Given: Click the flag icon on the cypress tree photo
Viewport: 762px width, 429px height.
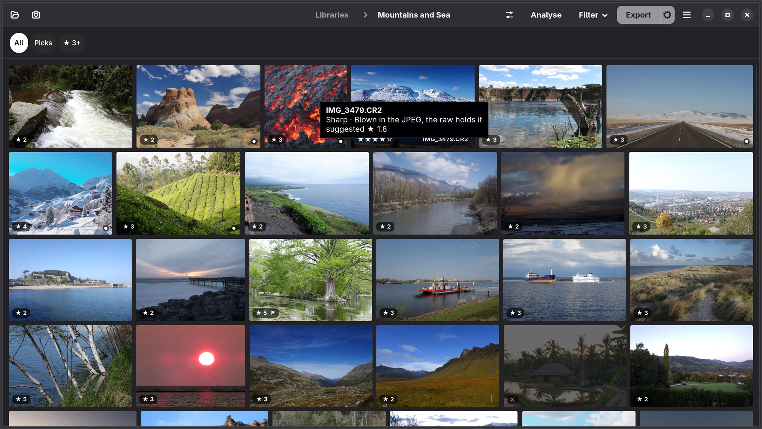Looking at the screenshot, I should (x=273, y=313).
